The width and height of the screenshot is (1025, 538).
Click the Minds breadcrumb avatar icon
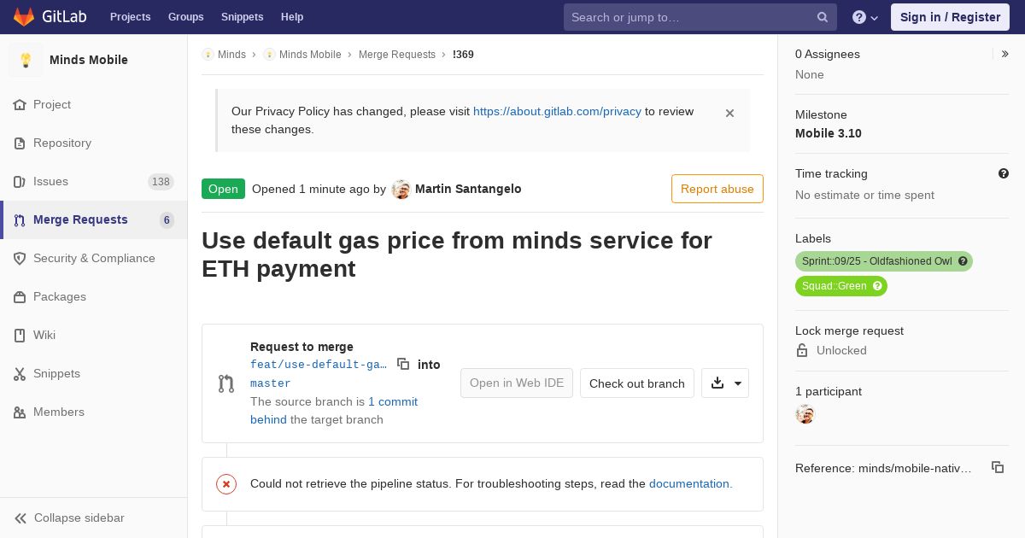pyautogui.click(x=208, y=54)
